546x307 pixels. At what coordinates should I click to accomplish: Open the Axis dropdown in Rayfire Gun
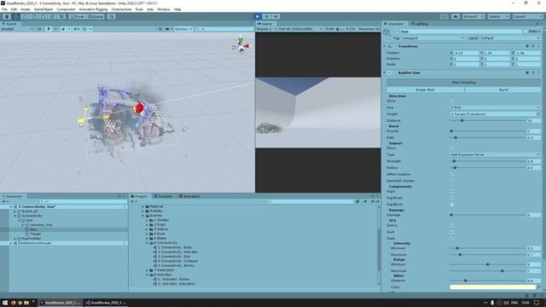(x=495, y=107)
